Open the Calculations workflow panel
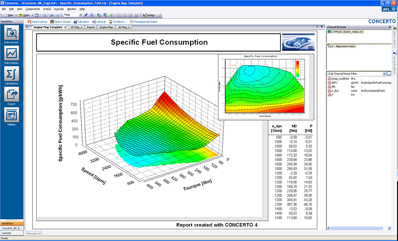 [11, 76]
